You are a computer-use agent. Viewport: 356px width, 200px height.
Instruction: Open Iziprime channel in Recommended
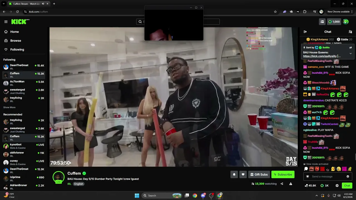(x=24, y=179)
